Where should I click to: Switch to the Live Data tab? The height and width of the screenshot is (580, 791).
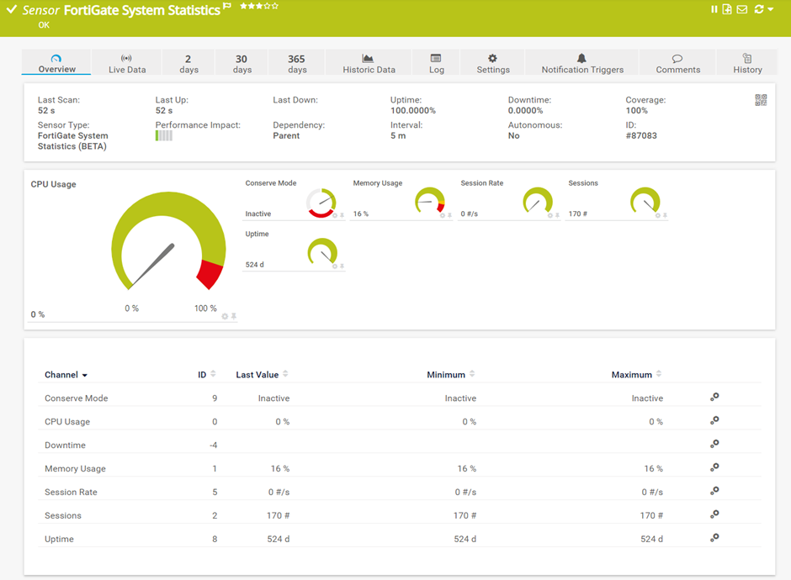[126, 64]
